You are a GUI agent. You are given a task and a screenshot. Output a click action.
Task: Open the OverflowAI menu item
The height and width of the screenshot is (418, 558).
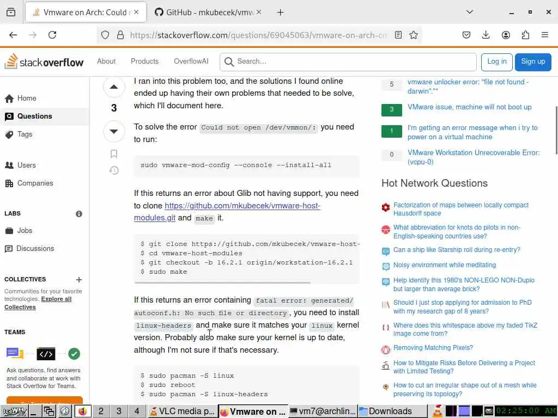coord(191,61)
